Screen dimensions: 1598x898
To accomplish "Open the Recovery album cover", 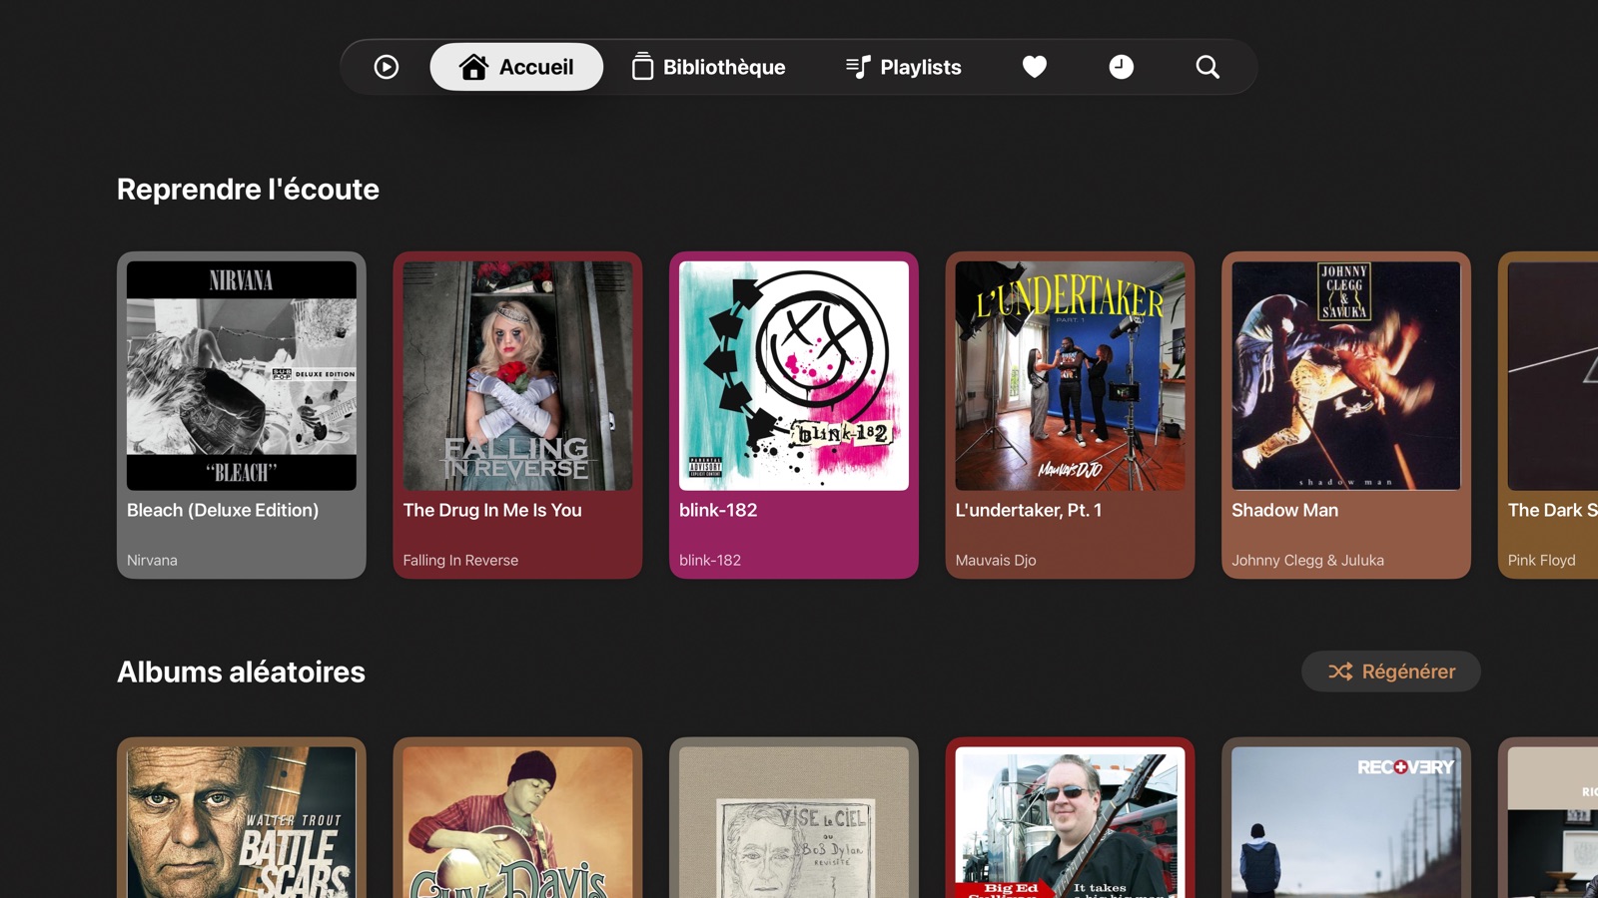I will tap(1346, 821).
